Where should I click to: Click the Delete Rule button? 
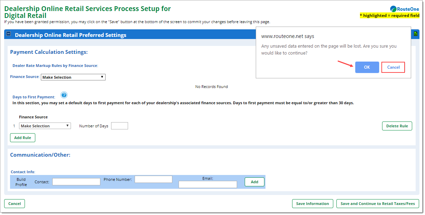[397, 126]
